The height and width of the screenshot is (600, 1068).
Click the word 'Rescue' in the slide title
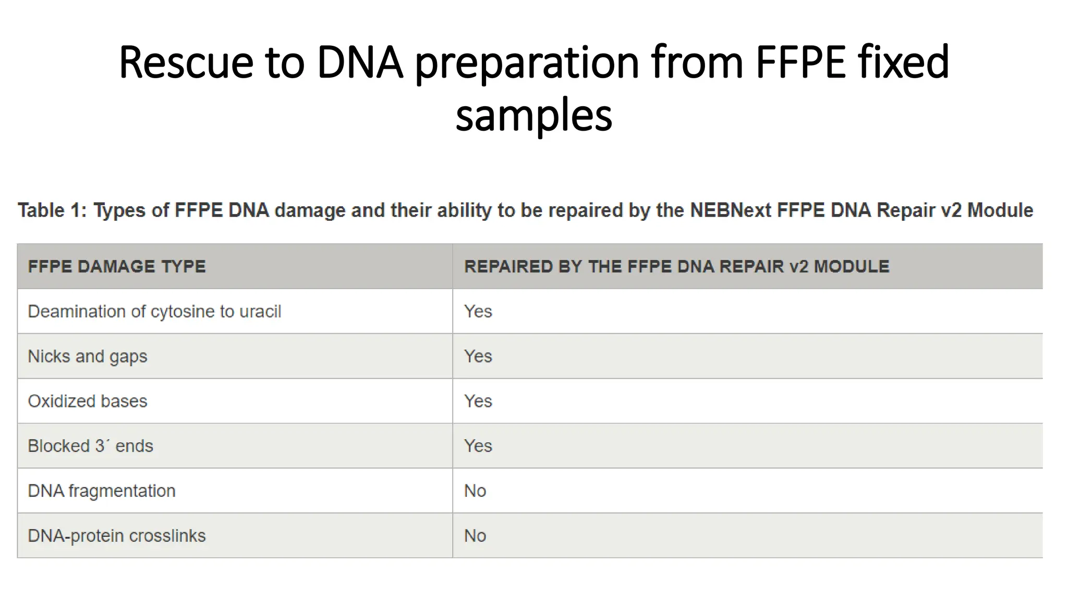tap(186, 63)
